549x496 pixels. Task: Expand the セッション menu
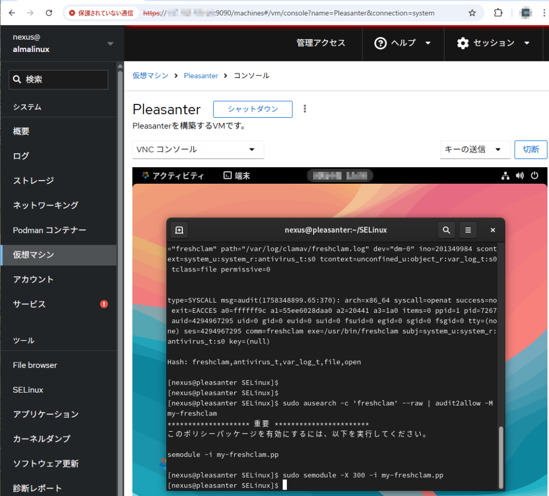(493, 43)
